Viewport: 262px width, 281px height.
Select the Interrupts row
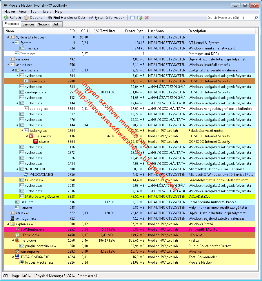coord(129,53)
